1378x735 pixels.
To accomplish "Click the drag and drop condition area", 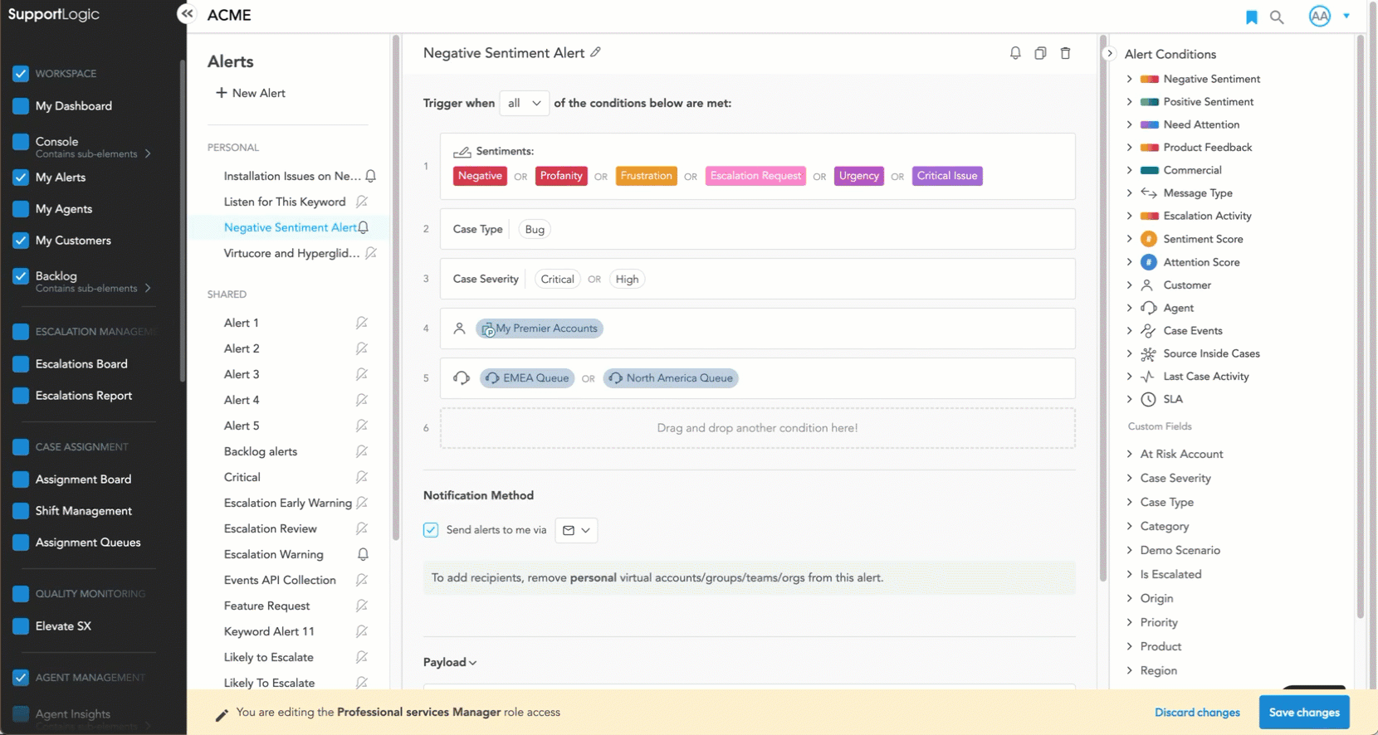I will 757,428.
